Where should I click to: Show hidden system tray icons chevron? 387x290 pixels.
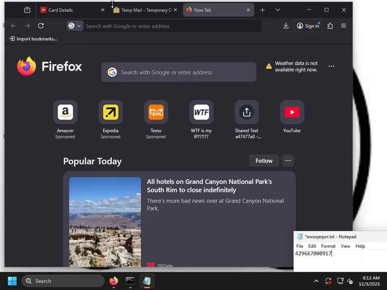coord(316,281)
